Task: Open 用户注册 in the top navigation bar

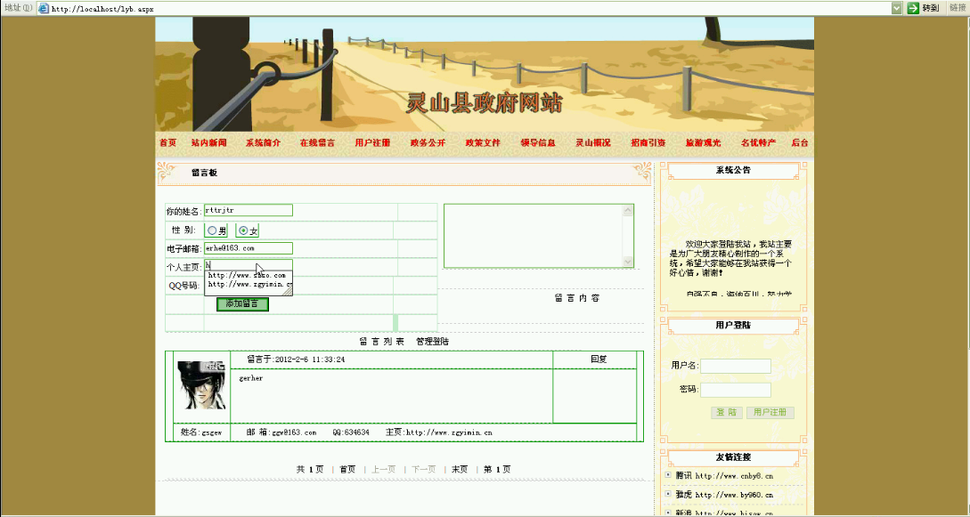Action: [372, 142]
